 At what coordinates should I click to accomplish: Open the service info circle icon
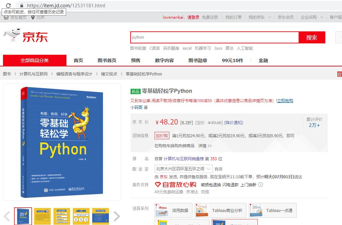pyautogui.click(x=261, y=185)
